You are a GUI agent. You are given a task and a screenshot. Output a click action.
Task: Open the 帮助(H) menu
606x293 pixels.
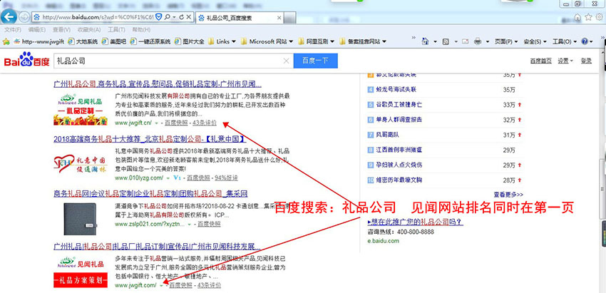pos(141,30)
